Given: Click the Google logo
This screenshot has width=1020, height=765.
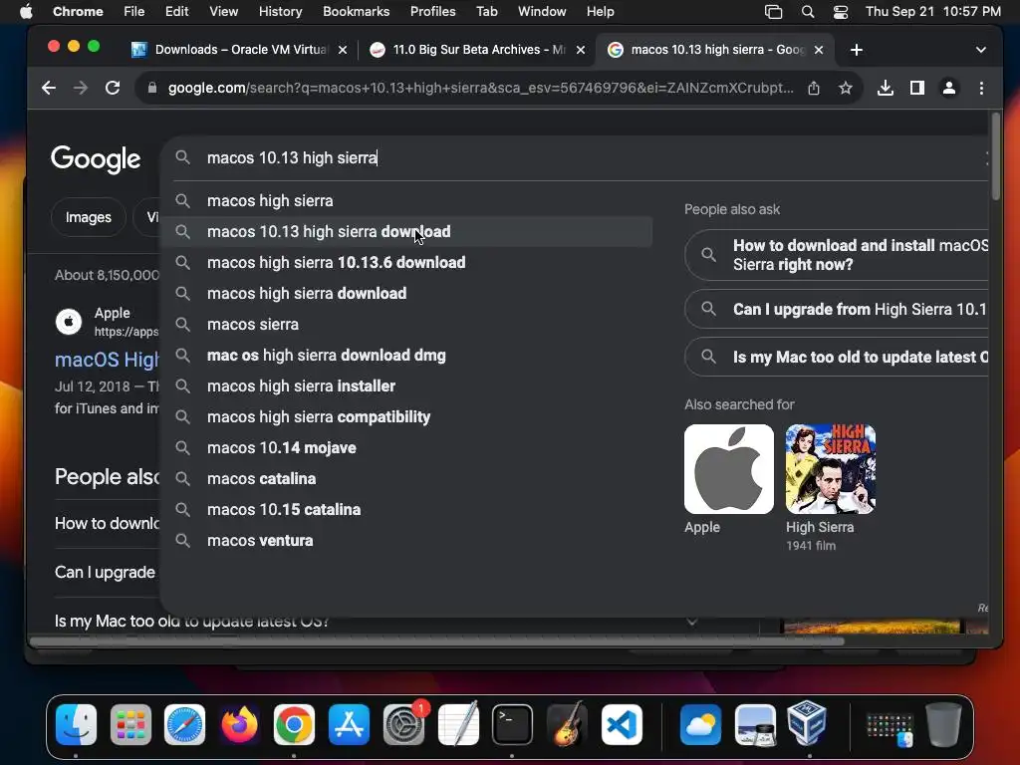Looking at the screenshot, I should point(96,158).
